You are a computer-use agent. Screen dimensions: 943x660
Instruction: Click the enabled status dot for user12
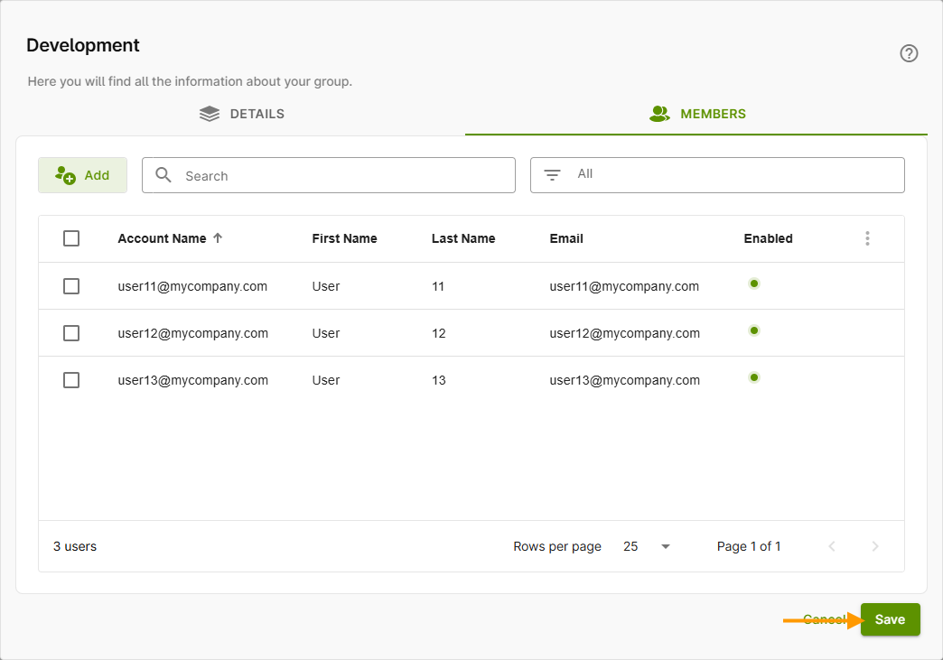click(754, 330)
